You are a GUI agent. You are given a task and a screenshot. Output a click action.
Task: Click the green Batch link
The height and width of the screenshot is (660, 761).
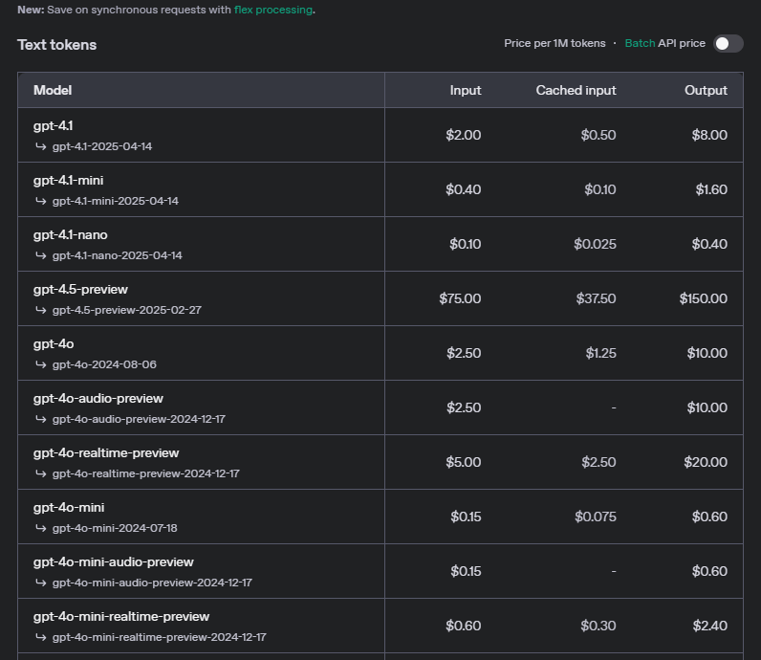point(640,44)
